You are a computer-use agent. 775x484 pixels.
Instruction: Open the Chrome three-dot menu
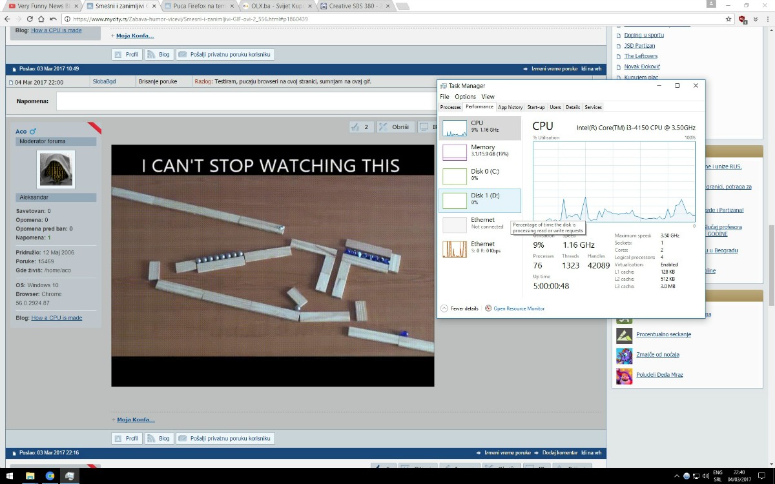[x=767, y=19]
